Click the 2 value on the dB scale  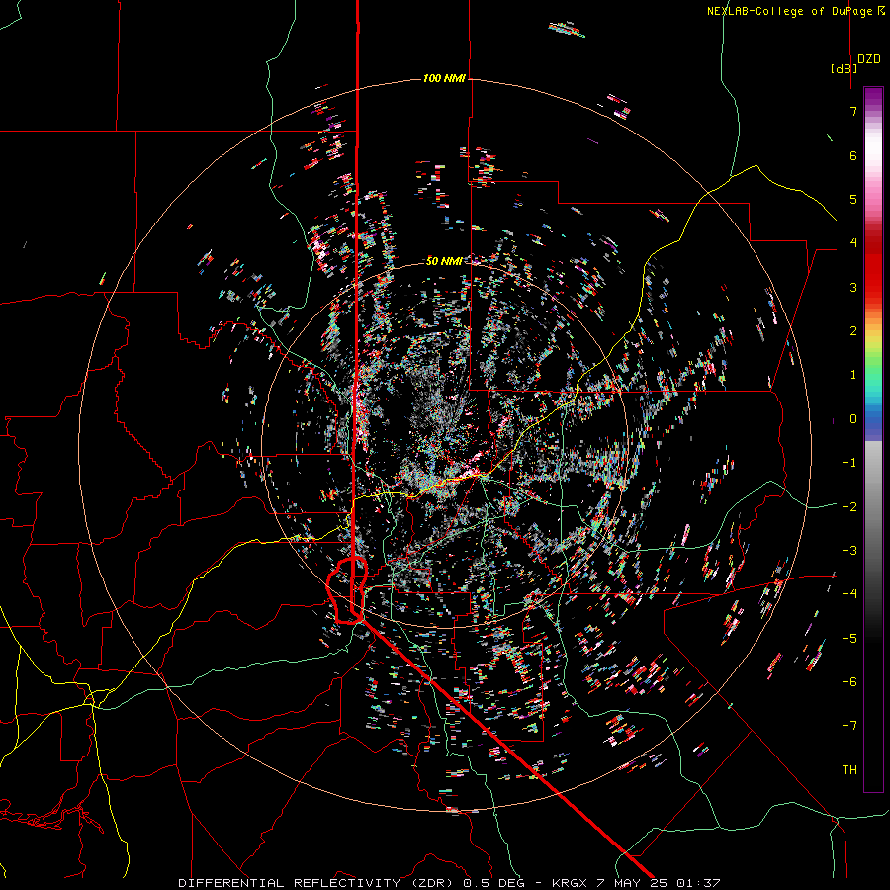[x=853, y=331]
